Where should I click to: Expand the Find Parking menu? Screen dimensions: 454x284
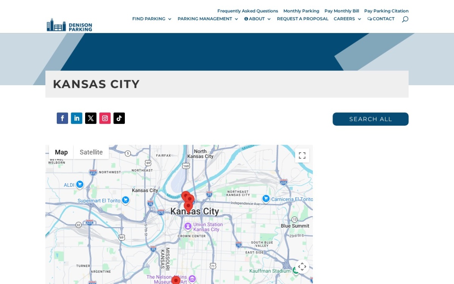(152, 19)
